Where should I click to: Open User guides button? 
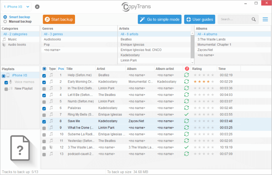click(200, 19)
